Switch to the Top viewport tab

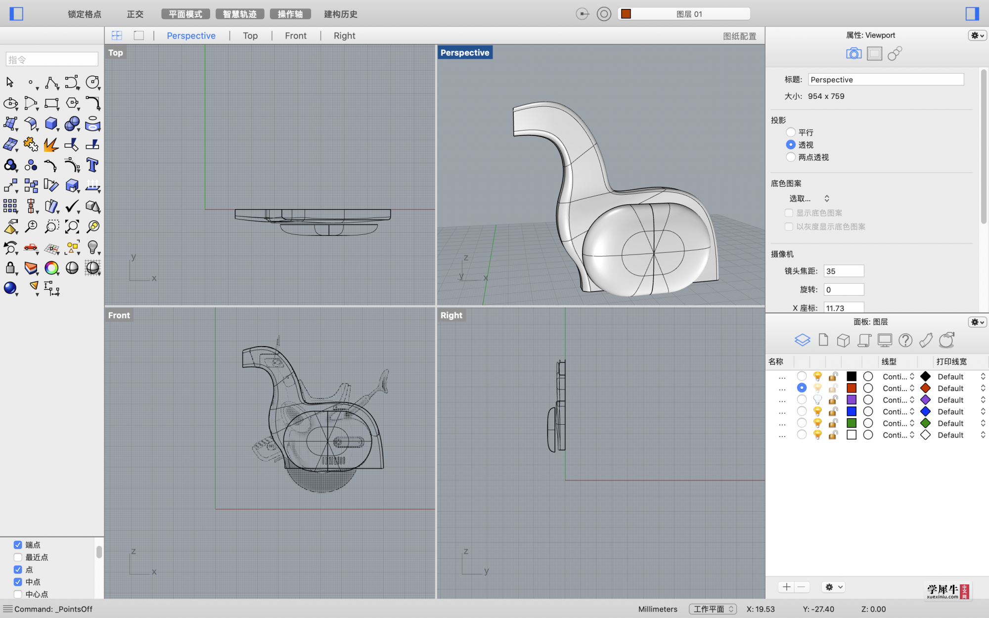(250, 36)
